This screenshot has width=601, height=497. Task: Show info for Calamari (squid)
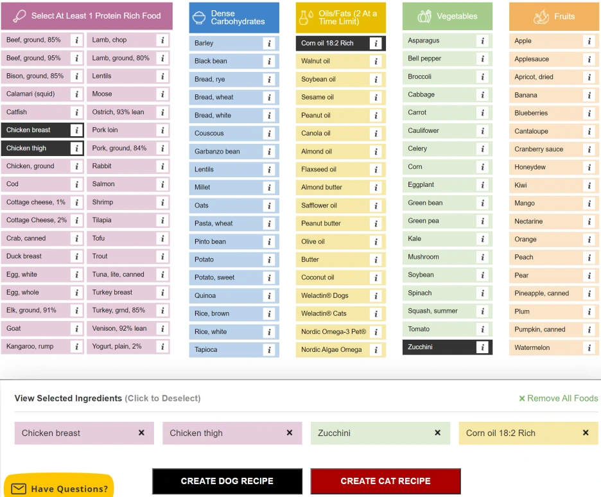[76, 94]
